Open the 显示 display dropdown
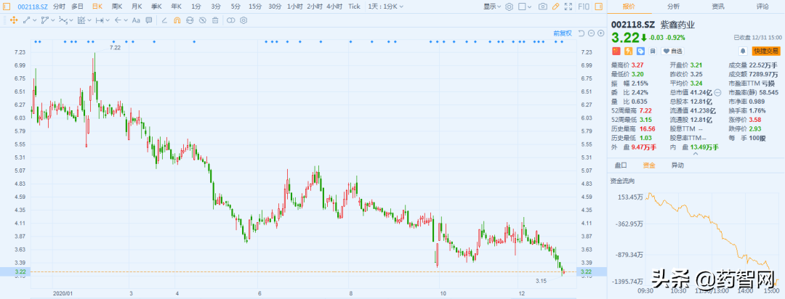 [492, 7]
